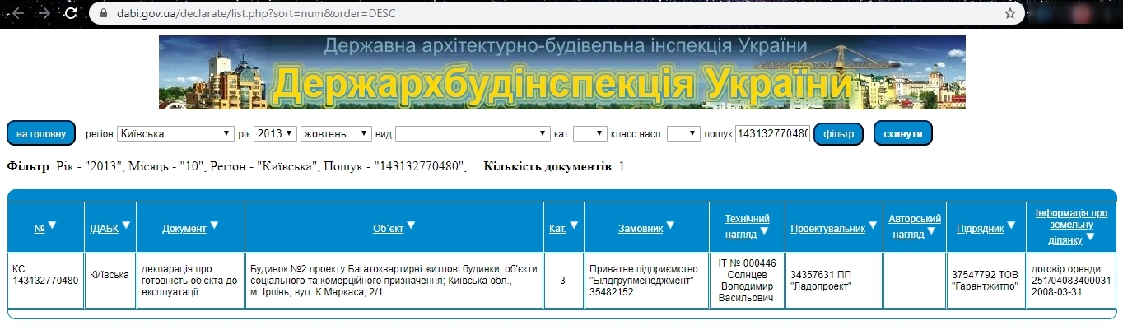Reload the page with the refresh icon

(72, 13)
